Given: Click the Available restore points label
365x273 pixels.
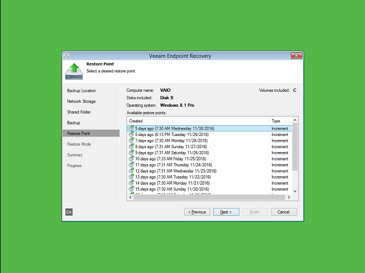Looking at the screenshot, I should pyautogui.click(x=146, y=113).
